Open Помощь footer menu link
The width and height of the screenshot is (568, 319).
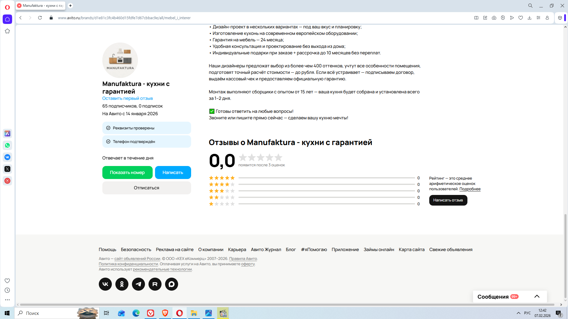pyautogui.click(x=107, y=250)
